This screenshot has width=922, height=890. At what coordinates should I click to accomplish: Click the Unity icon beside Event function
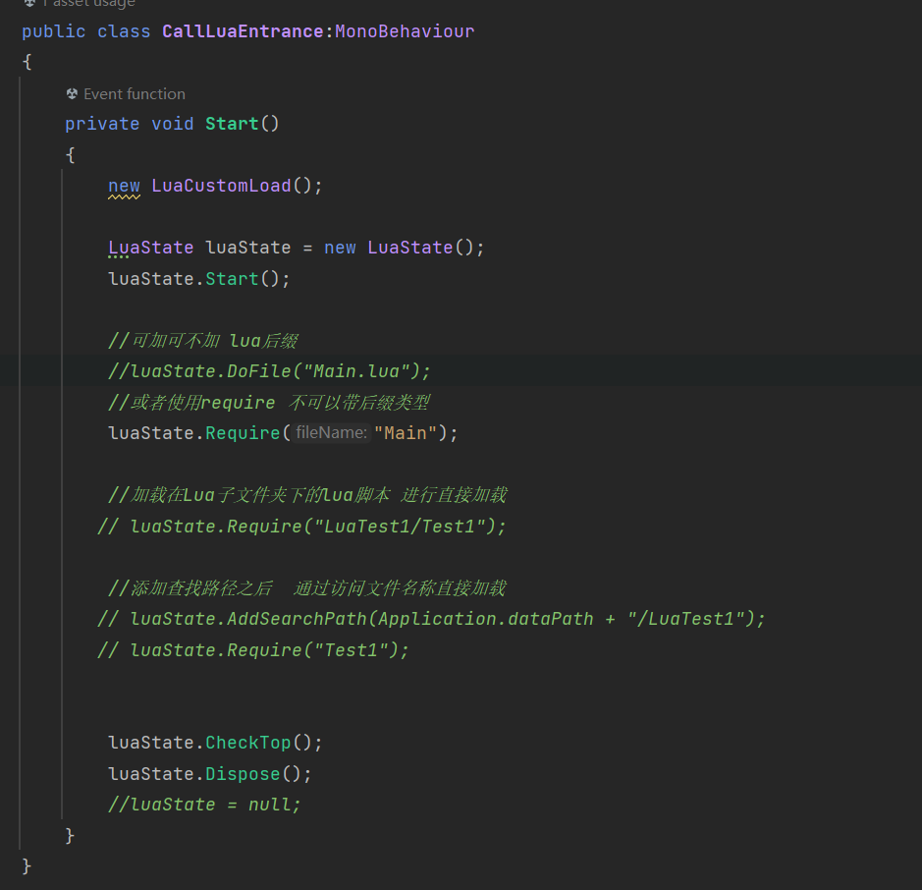coord(72,94)
